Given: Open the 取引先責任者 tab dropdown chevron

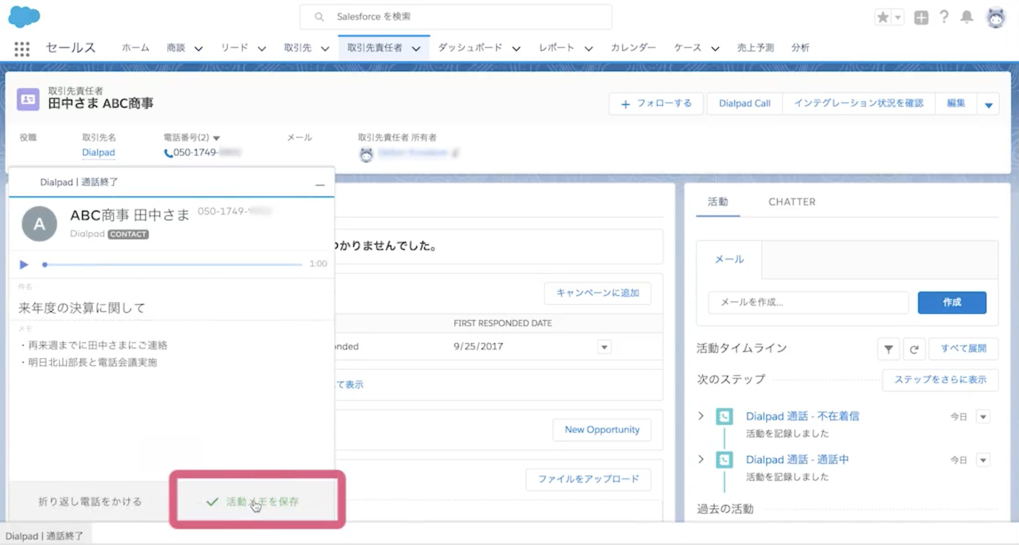Looking at the screenshot, I should pyautogui.click(x=416, y=49).
